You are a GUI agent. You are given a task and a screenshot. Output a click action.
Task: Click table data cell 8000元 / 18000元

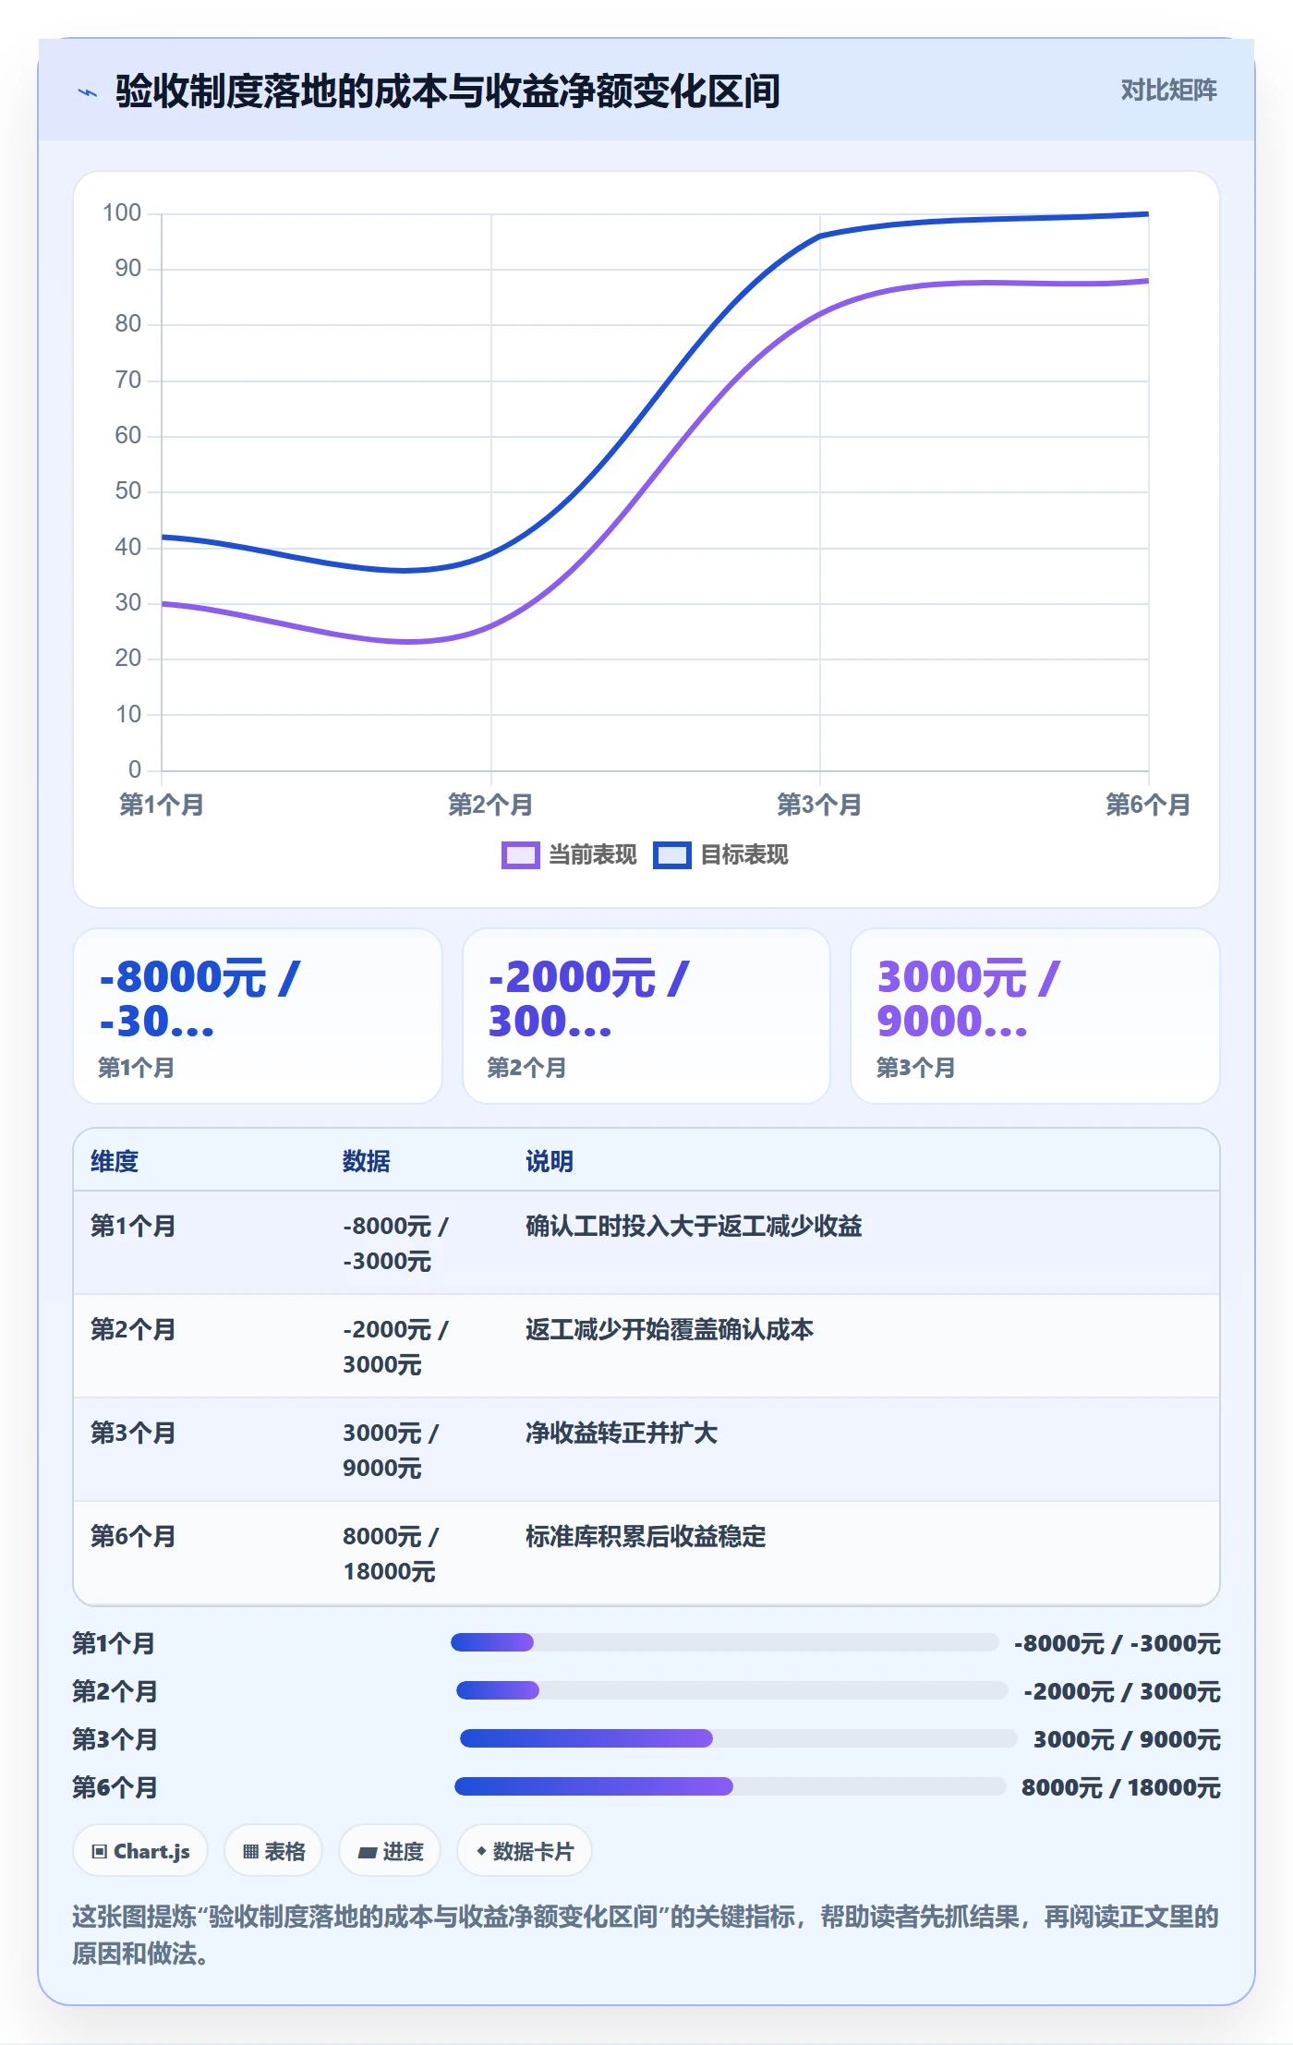(391, 1554)
